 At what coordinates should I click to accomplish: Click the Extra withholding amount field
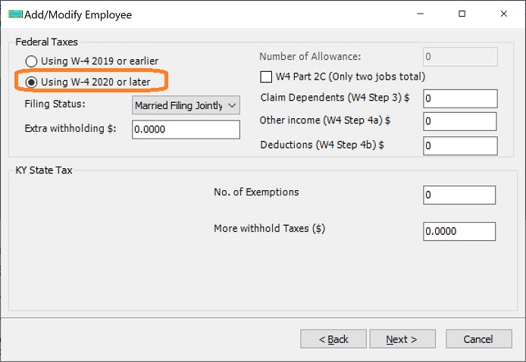(186, 130)
